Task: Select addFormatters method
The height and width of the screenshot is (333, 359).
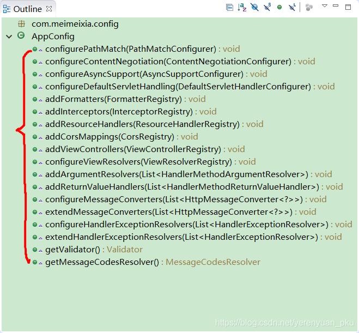Action: pos(125,99)
